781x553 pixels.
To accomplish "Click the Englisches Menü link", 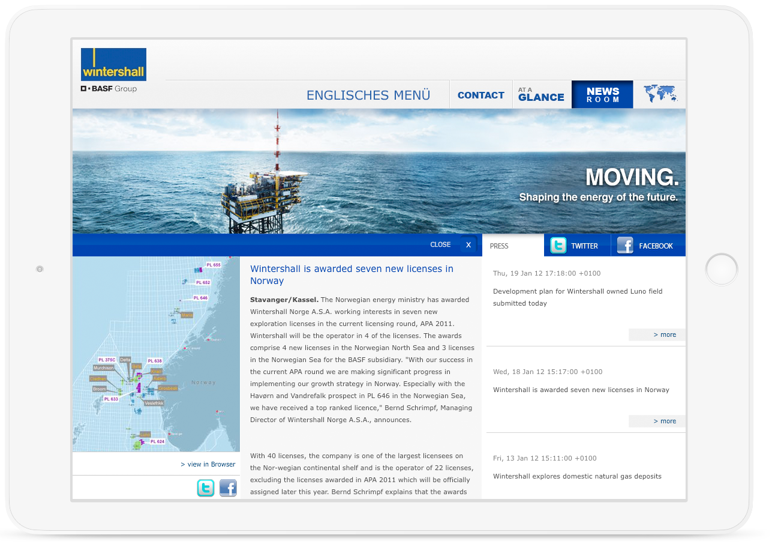I will (368, 95).
